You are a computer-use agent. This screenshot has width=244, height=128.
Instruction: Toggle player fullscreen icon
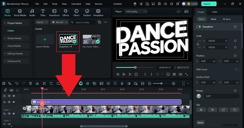[186, 74]
